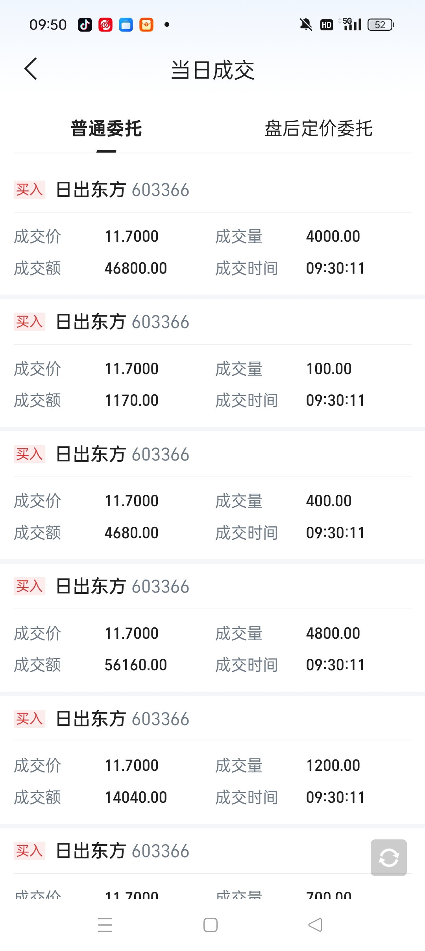Tap the TikTok notification icon

pos(85,25)
